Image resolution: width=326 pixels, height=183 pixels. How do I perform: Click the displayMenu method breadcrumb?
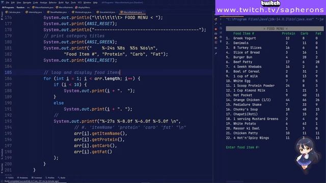(83, 8)
